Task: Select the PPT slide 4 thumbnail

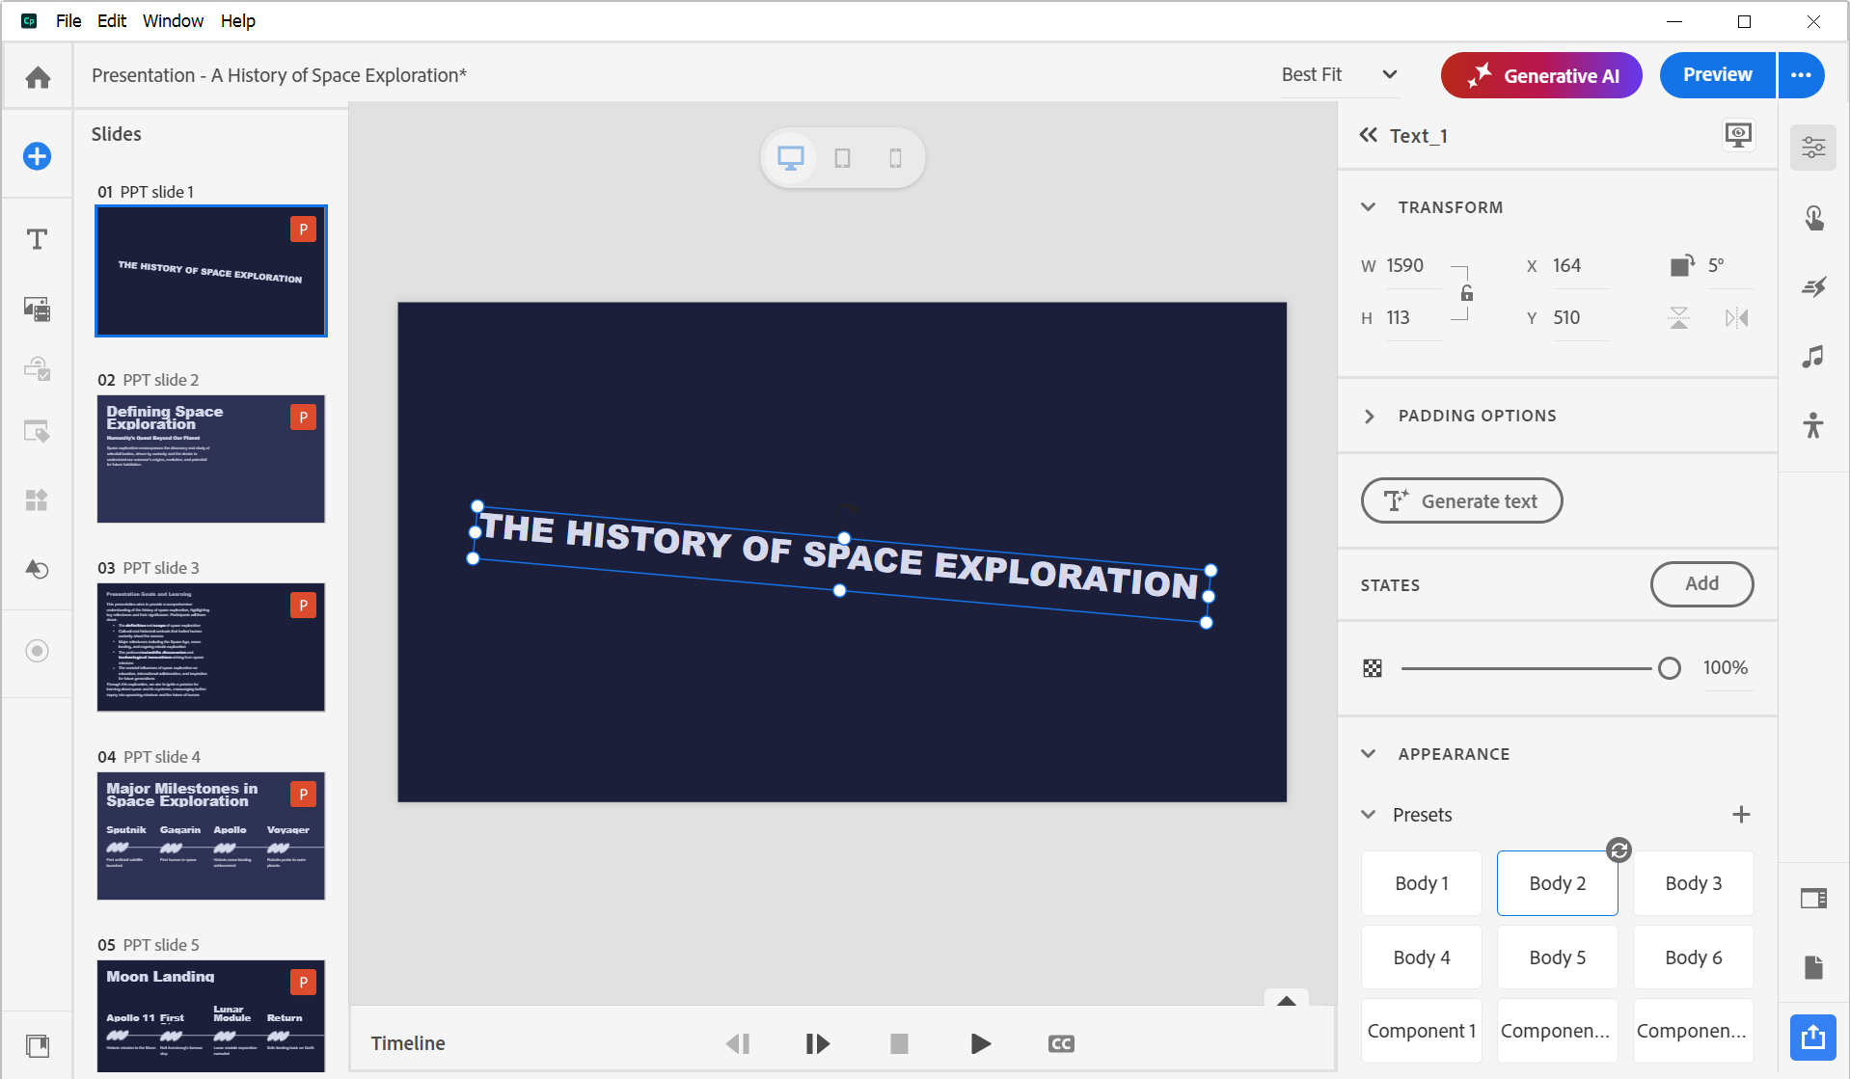Action: coord(210,835)
